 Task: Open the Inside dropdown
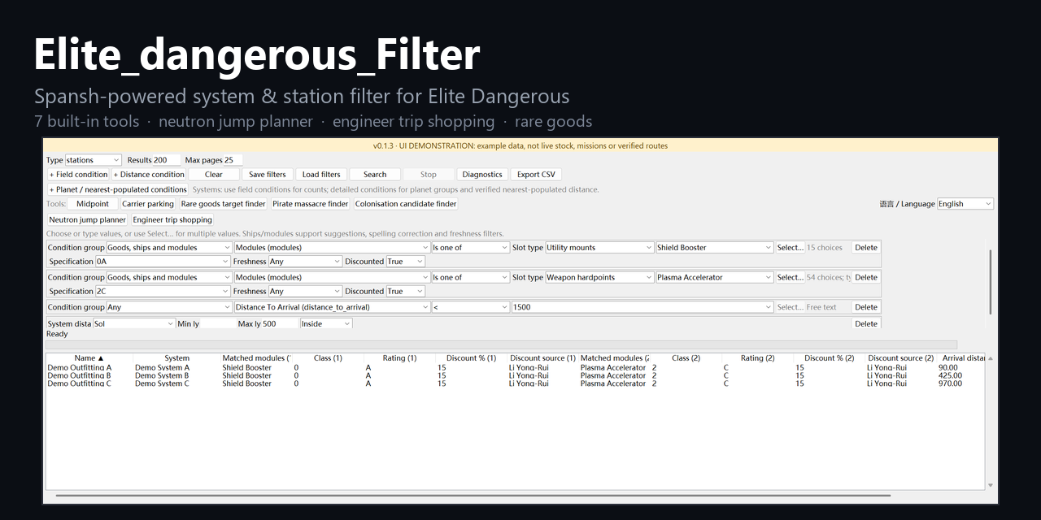(326, 323)
